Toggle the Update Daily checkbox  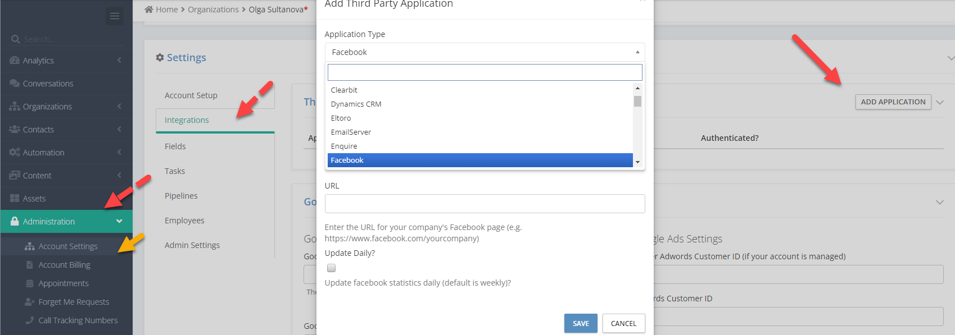pyautogui.click(x=332, y=268)
